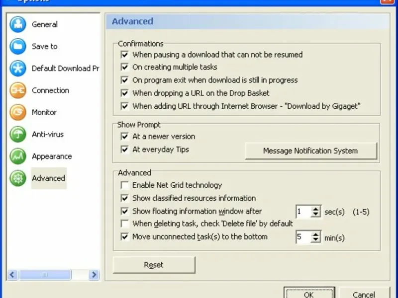Increase unconnected task minutes with up arrow

click(x=315, y=234)
